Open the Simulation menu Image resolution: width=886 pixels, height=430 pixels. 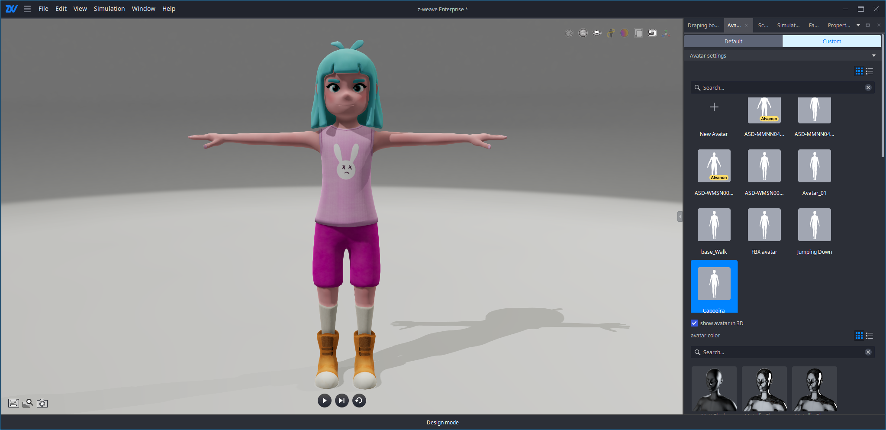109,9
